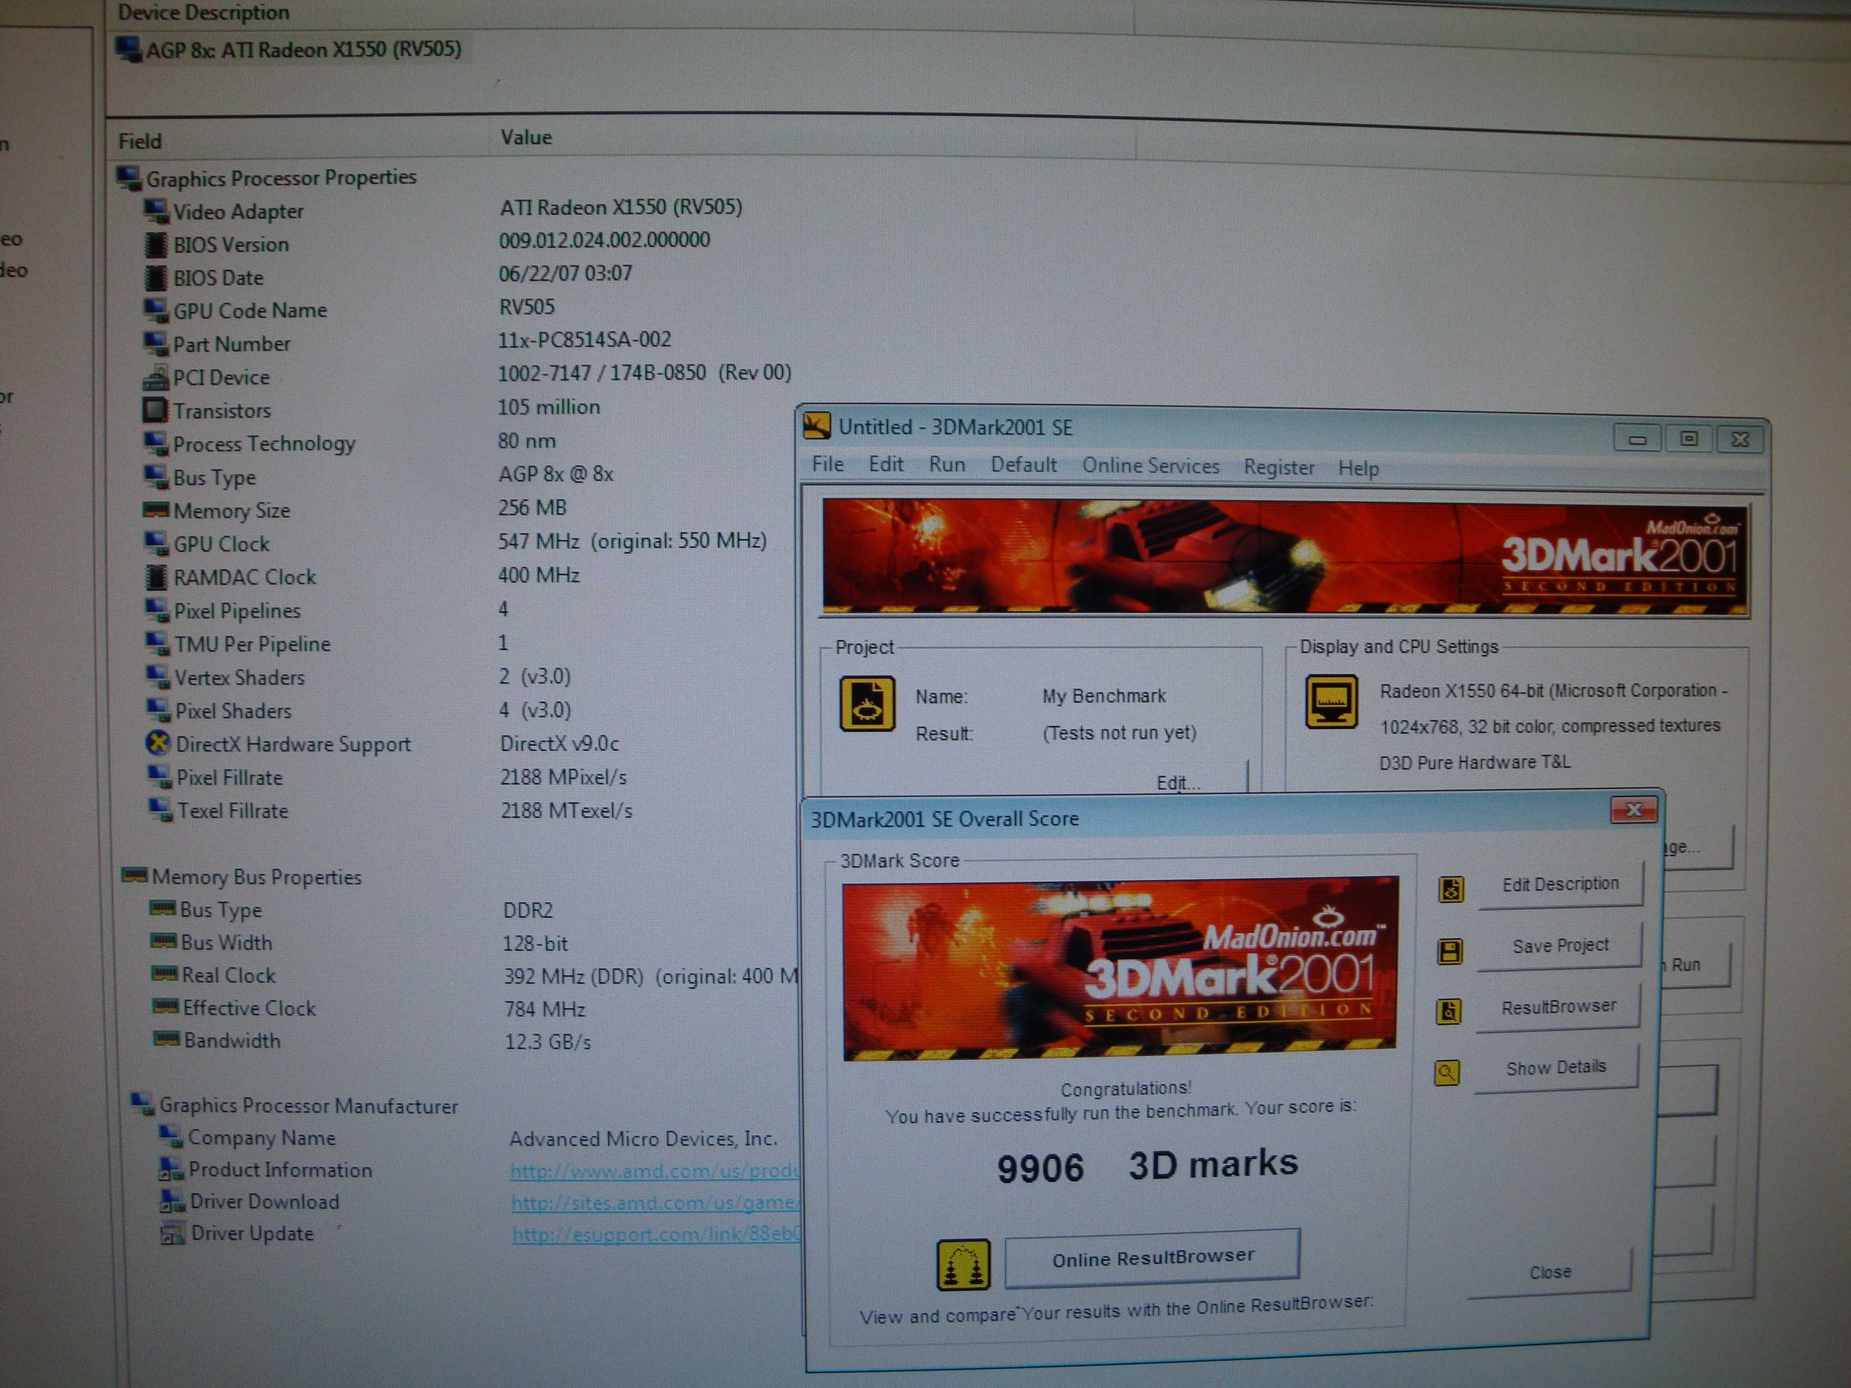1851x1388 pixels.
Task: Click the ResultBrowser document icon
Action: pos(1449,1012)
